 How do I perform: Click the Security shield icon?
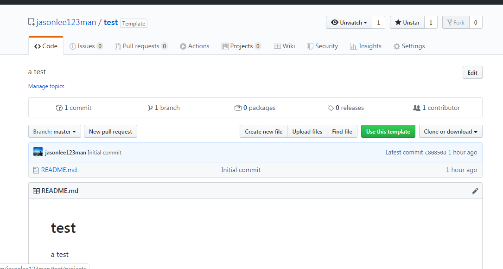click(x=310, y=46)
